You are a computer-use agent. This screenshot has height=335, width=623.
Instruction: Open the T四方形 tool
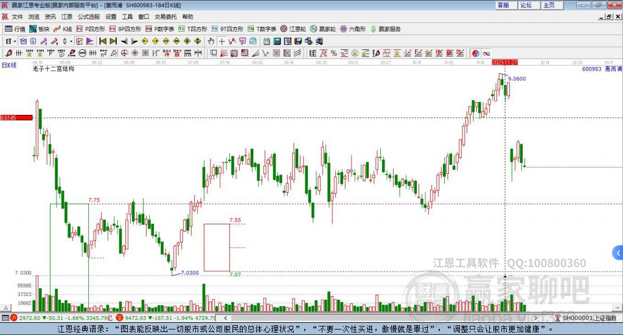point(193,29)
